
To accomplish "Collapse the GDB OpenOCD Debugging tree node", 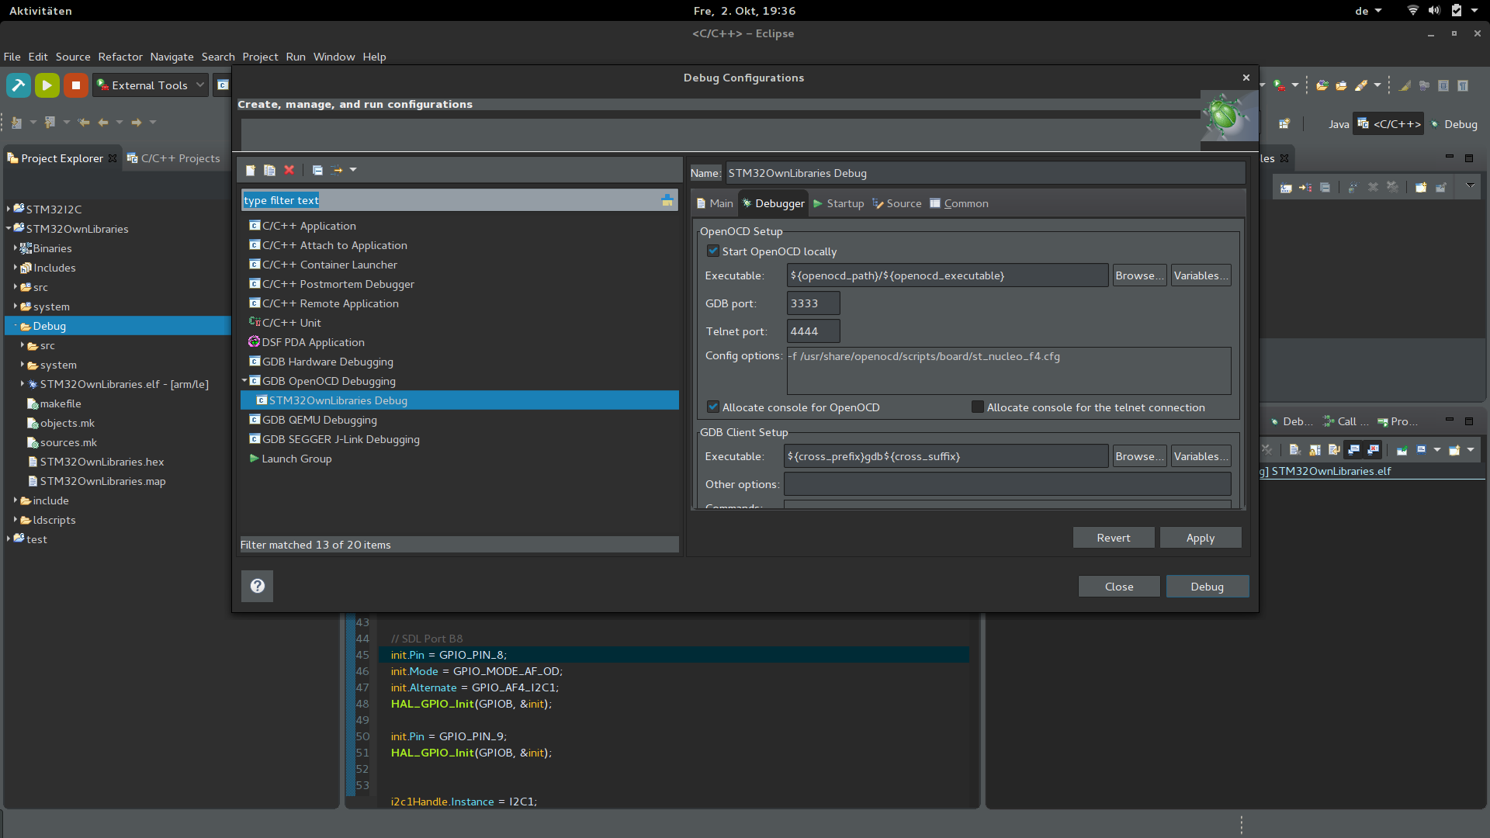I will click(244, 381).
